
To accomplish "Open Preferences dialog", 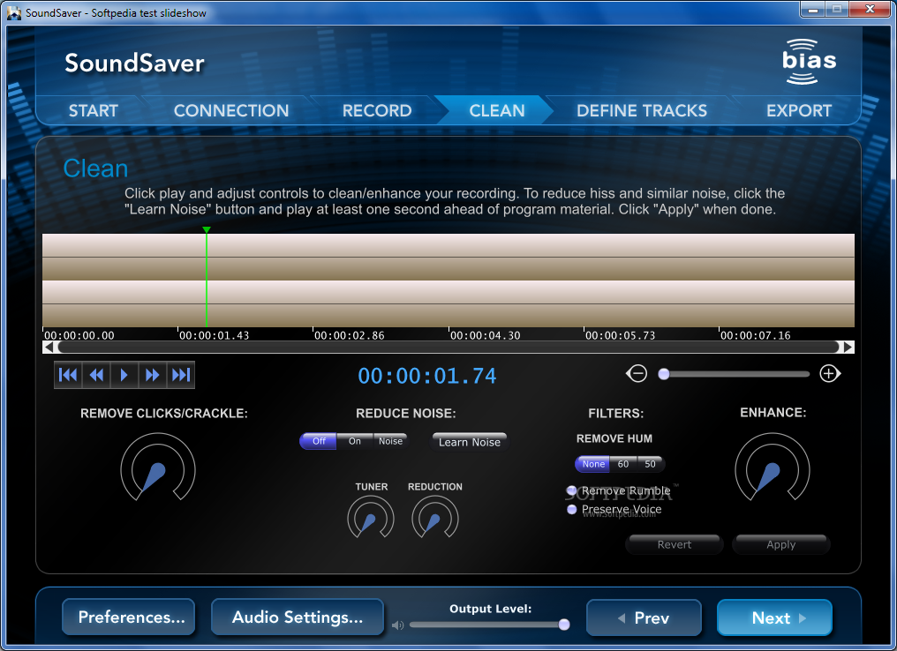I will tap(129, 617).
